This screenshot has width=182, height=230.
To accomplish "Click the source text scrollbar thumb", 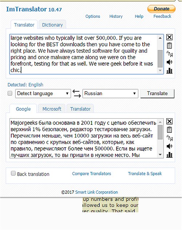I will 160,59.
